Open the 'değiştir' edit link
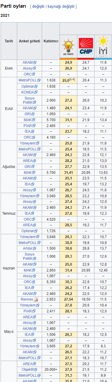Viewport: 112px width, 382px height. pyautogui.click(x=38, y=6)
